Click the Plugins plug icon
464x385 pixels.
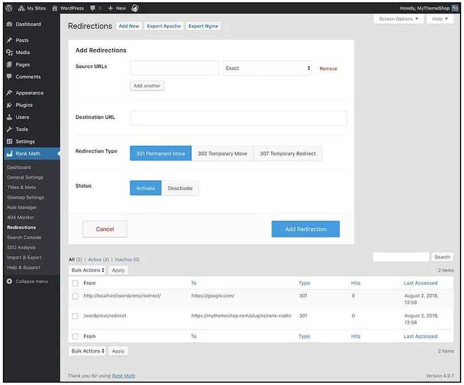(x=10, y=105)
